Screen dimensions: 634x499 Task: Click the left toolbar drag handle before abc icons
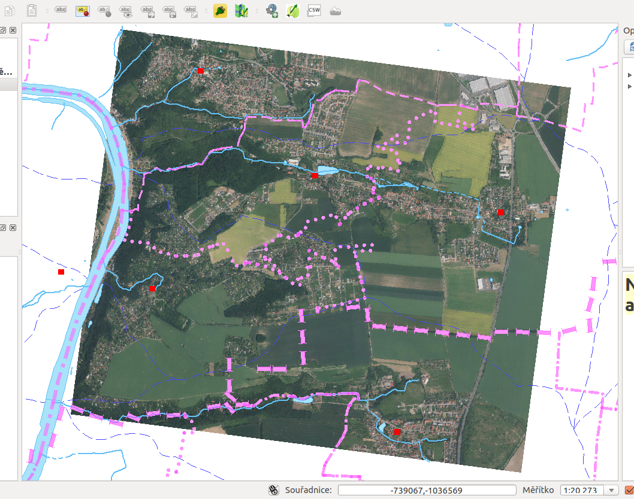(x=47, y=11)
